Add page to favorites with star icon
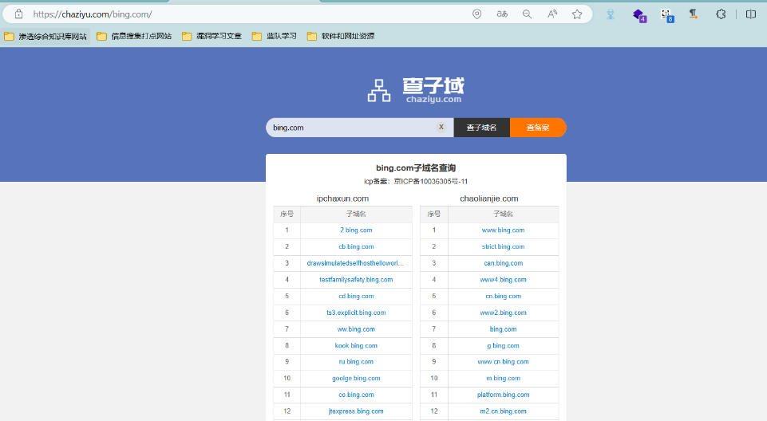This screenshot has height=421, width=767. 577,14
